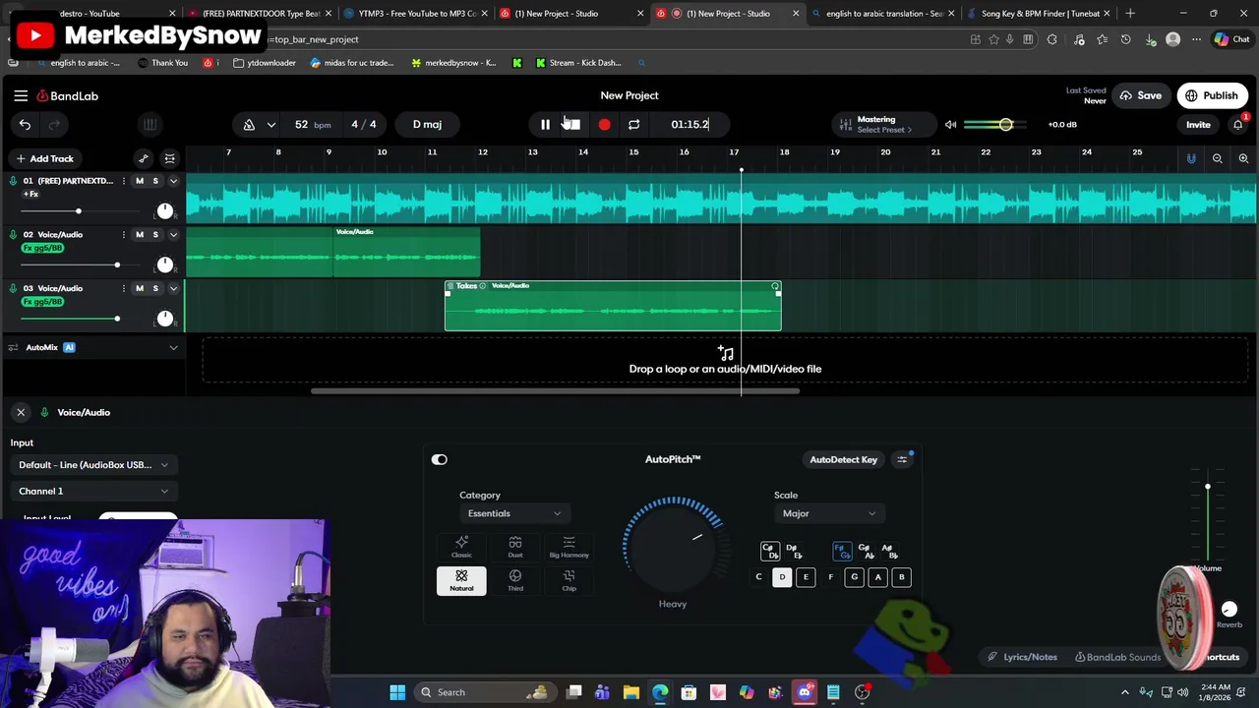Open AutoPitch advanced settings sliders icon
Image resolution: width=1259 pixels, height=708 pixels.
902,459
